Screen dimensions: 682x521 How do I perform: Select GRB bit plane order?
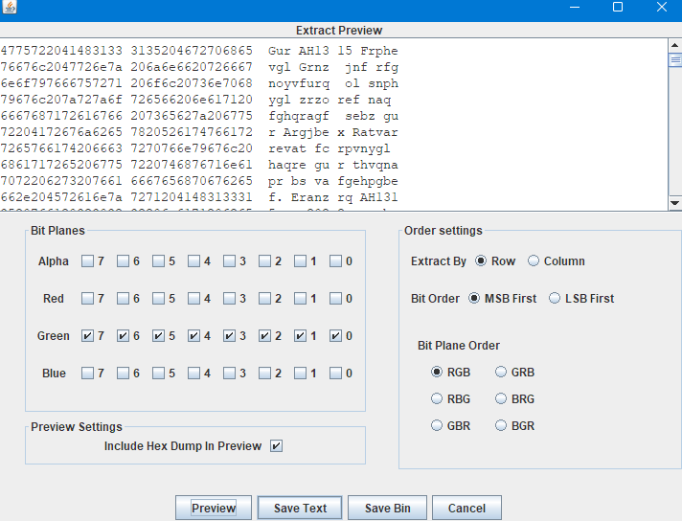501,373
